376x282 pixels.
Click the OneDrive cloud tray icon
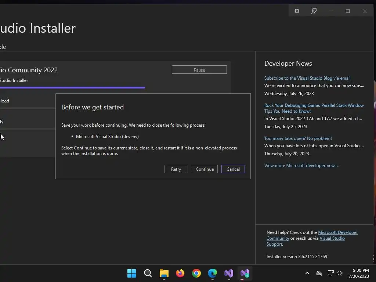click(319, 273)
